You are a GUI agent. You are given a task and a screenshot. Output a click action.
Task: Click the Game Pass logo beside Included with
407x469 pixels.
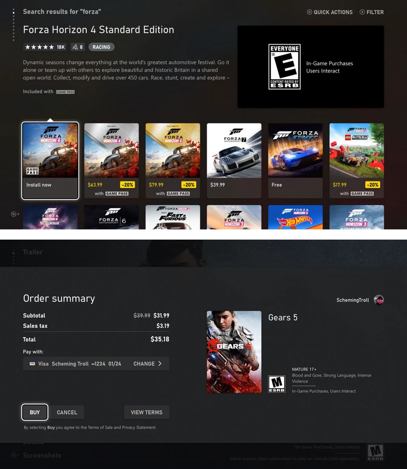pos(65,92)
